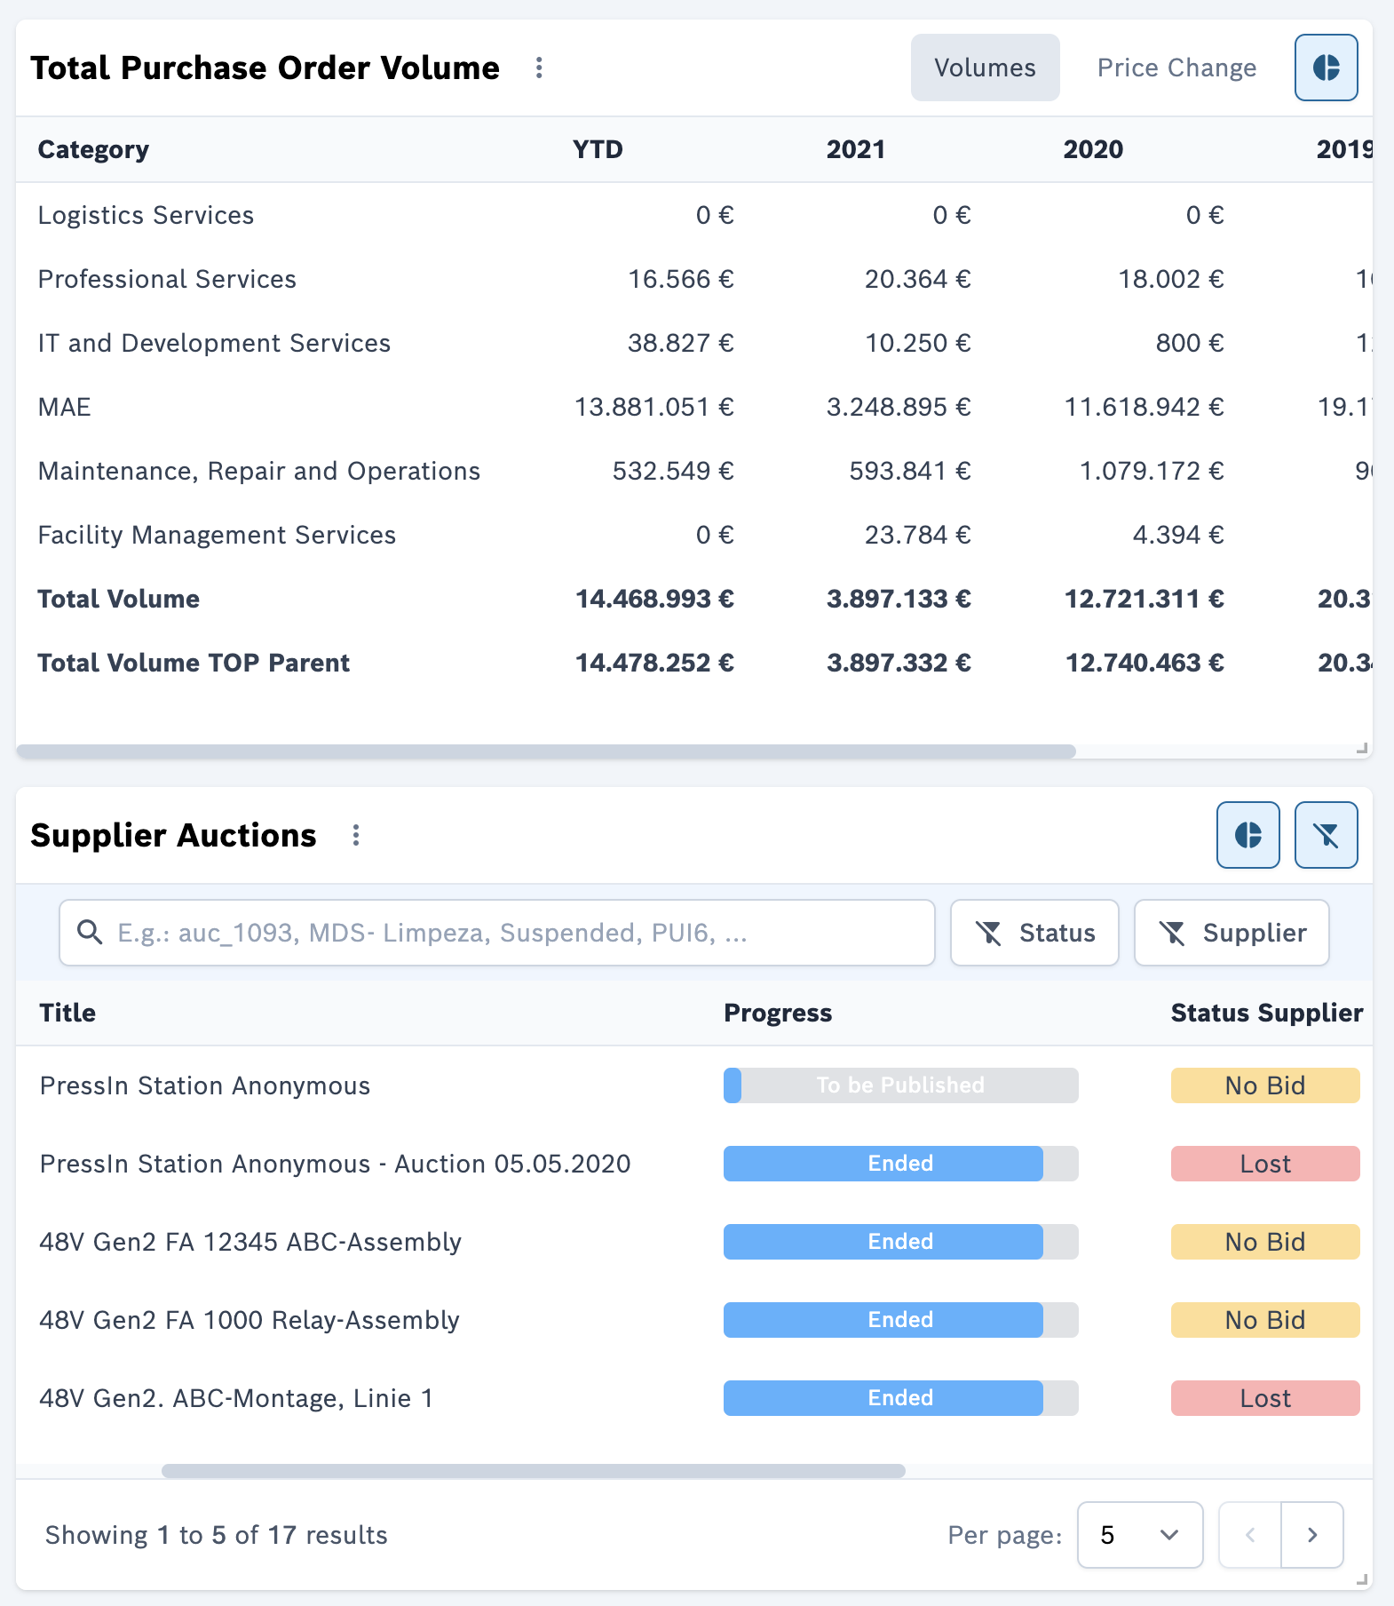Open Supplier Auctions kebab menu
1394x1606 pixels.
[356, 835]
